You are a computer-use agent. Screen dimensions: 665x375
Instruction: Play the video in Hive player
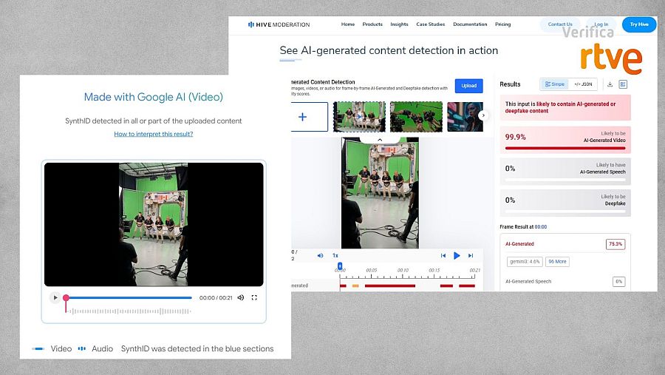click(x=457, y=255)
